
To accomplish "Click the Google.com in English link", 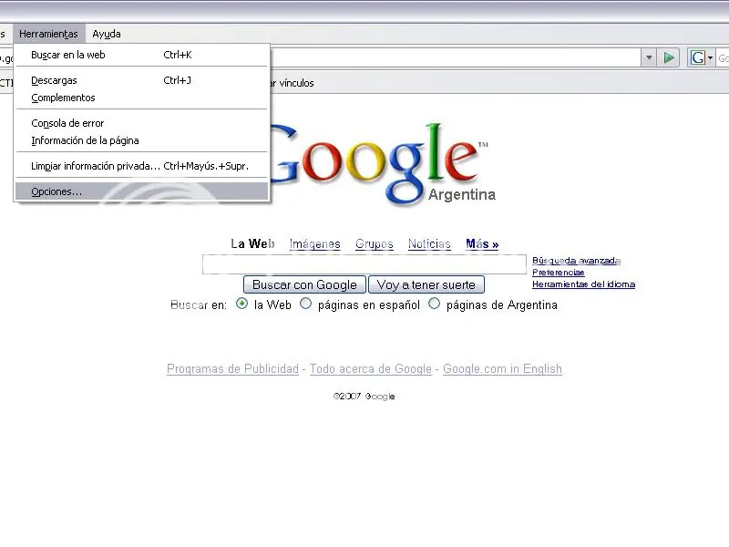I will click(502, 369).
